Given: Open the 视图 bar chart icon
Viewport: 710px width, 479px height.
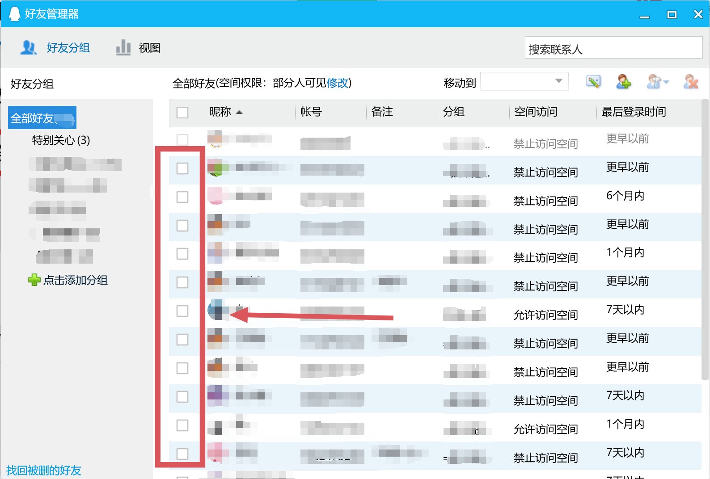Looking at the screenshot, I should [x=123, y=47].
